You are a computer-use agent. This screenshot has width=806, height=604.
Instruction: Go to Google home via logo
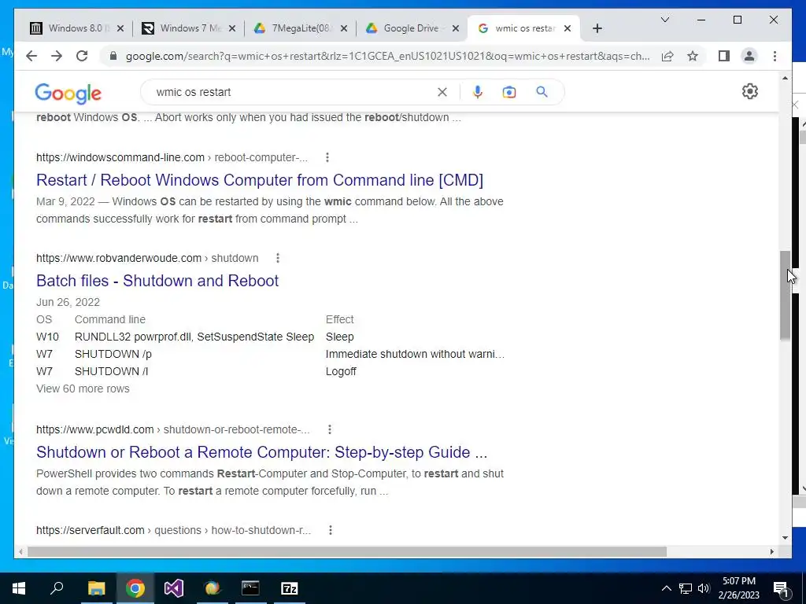68,94
